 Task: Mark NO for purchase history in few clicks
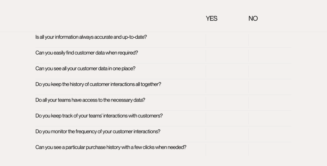270,150
